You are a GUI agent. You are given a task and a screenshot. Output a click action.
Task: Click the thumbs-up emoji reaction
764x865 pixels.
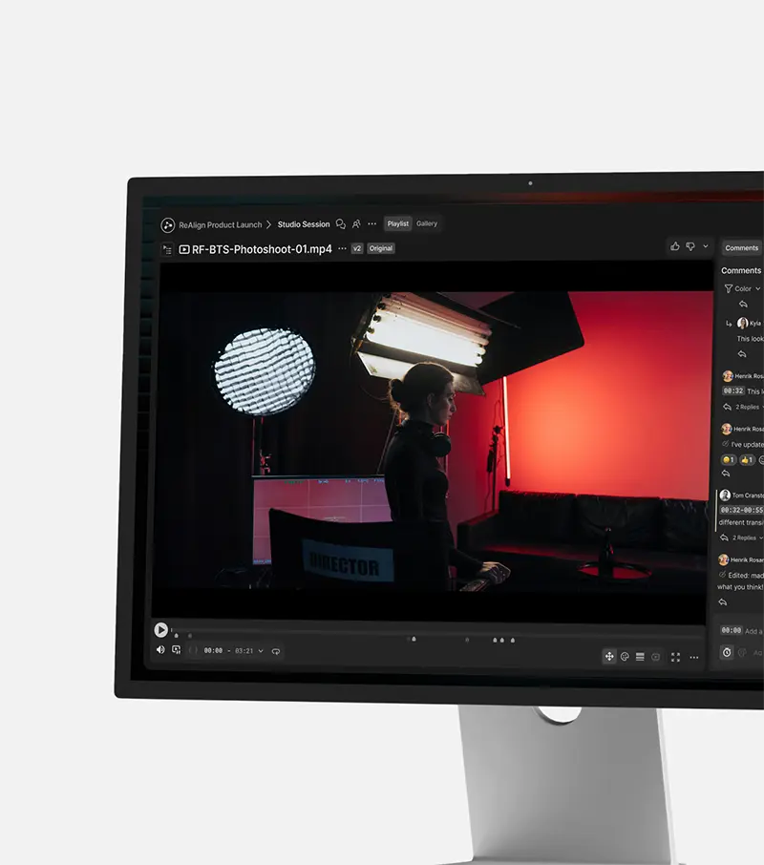pyautogui.click(x=747, y=459)
